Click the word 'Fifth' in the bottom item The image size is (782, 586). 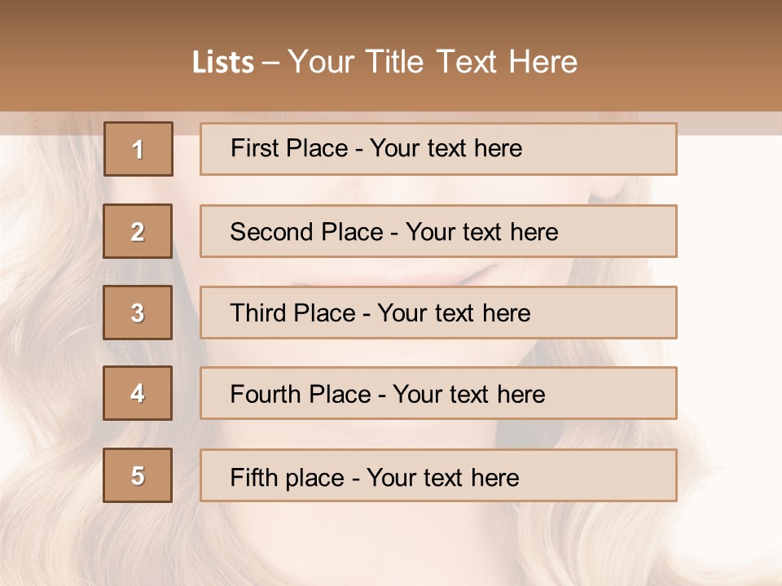[x=254, y=477]
